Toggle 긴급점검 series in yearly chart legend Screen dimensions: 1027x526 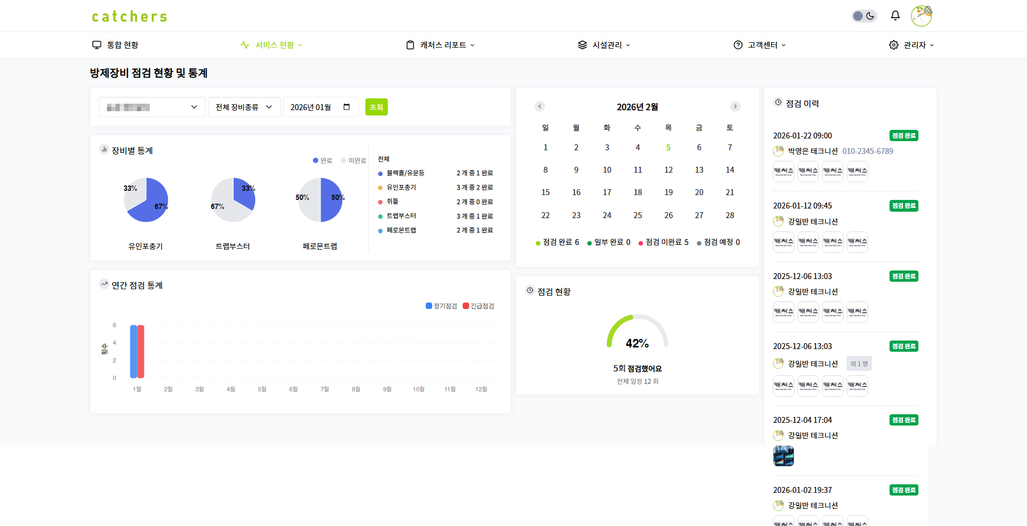(478, 306)
